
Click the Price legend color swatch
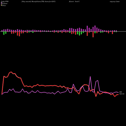tap(2, 5)
